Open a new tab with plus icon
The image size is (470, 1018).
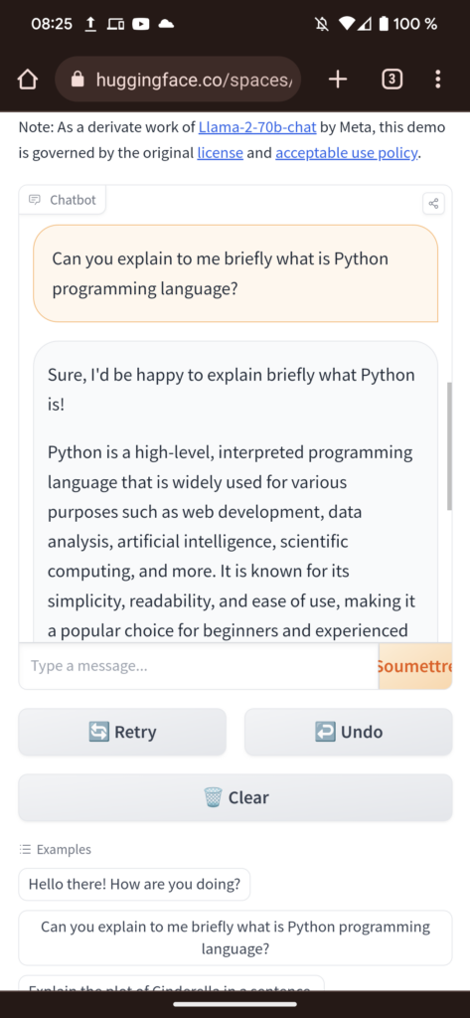tap(338, 80)
